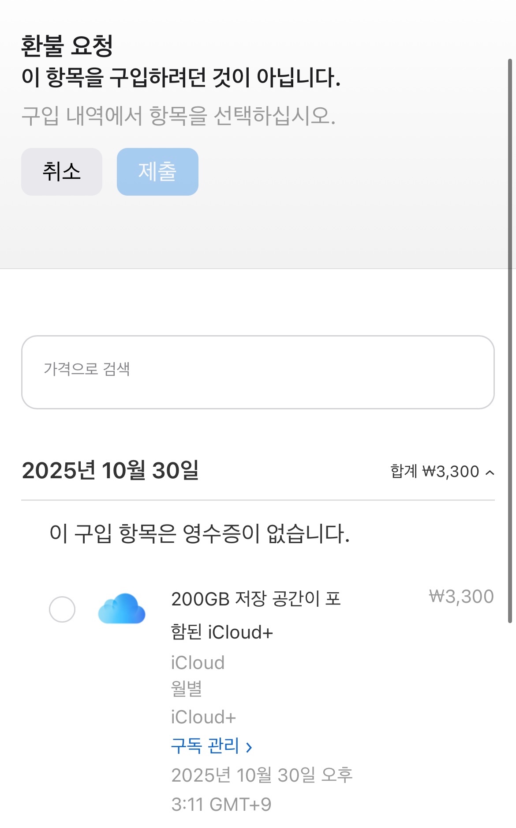Click the 구입하려던 것이 아닙니다 reason text
This screenshot has width=516, height=828.
pyautogui.click(x=181, y=77)
